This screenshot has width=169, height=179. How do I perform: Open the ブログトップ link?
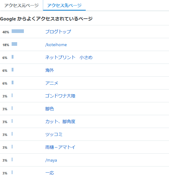click(58, 32)
